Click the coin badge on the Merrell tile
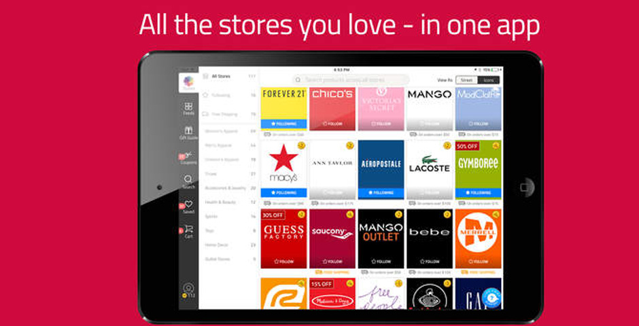 [x=496, y=215]
